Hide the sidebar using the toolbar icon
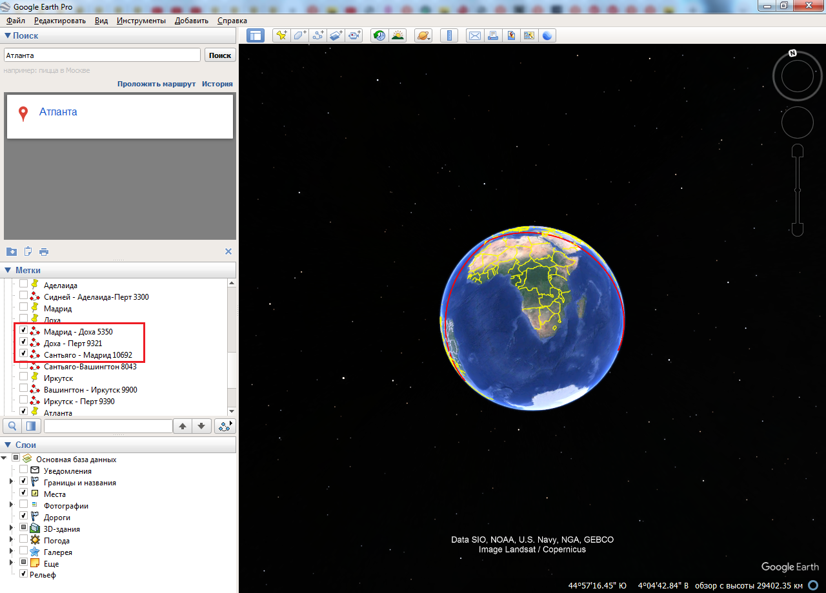The image size is (826, 593). click(256, 35)
